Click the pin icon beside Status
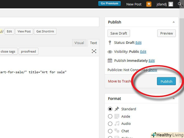Screen dimensions: 184x138 coord(110,43)
